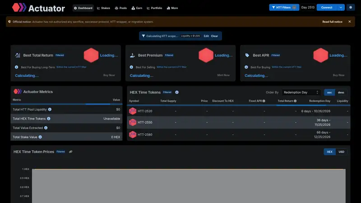Switch price chart to HEX
This screenshot has width=361, height=203.
[329, 152]
